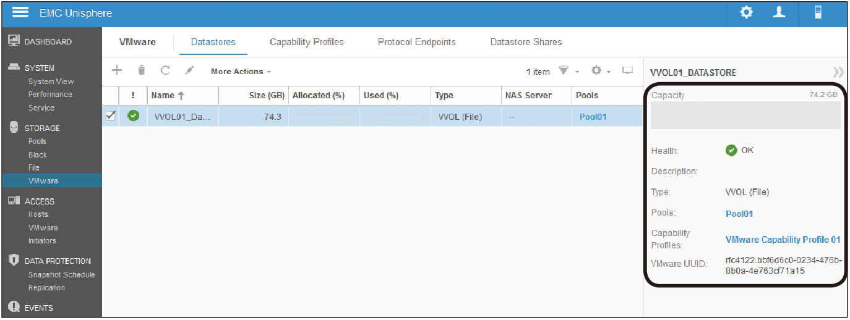This screenshot has width=850, height=320.
Task: Click the green OK health icon in details
Action: point(731,150)
